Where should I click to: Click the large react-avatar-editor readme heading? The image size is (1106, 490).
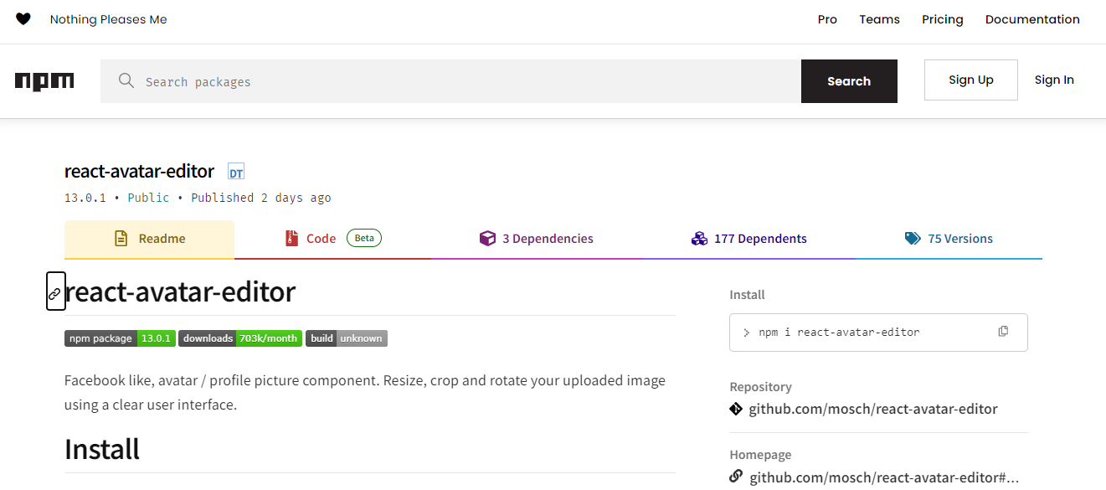point(180,291)
